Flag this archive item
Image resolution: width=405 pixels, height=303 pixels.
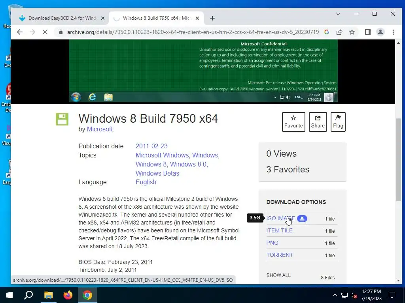[x=338, y=122]
